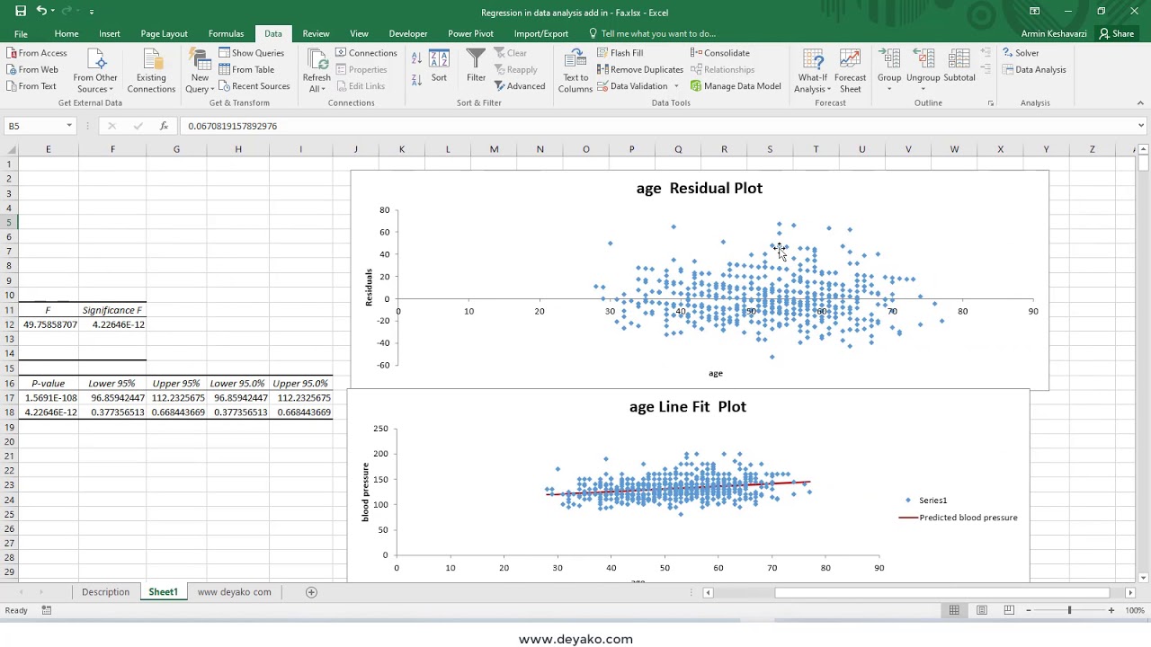Apply Flash Fill
Screen dimensions: 1151x647
pyautogui.click(x=620, y=53)
